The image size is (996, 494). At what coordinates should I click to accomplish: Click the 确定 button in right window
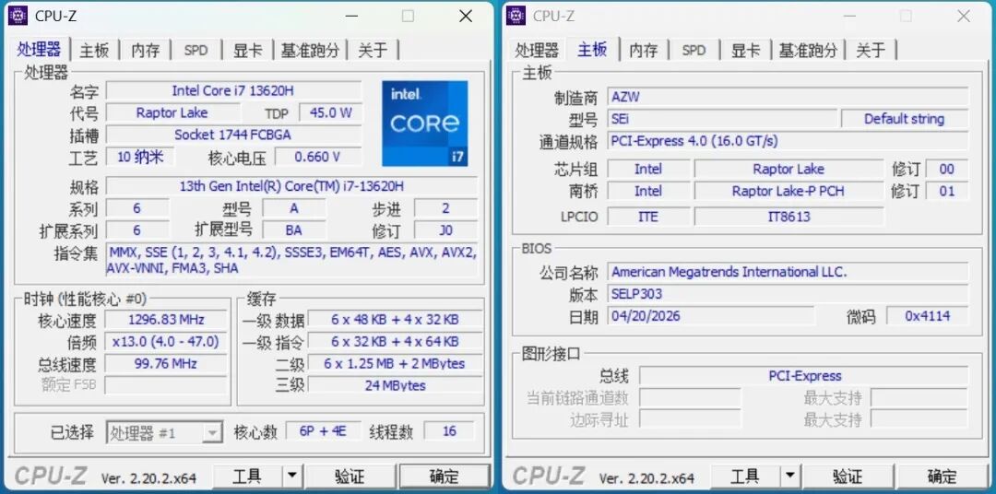(x=942, y=476)
